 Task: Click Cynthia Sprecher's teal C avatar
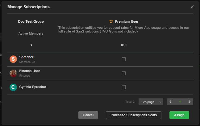click(x=13, y=87)
